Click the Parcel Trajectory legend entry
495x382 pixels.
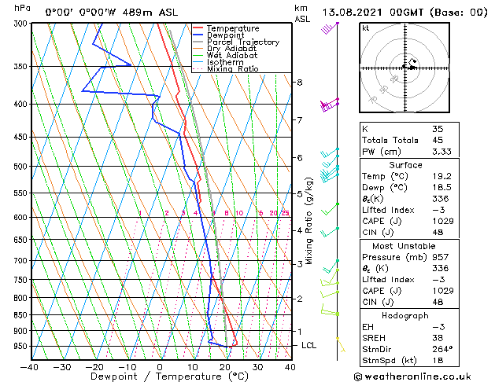click(243, 42)
